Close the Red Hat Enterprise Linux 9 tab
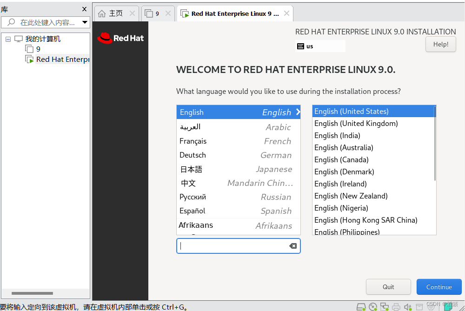465x311 pixels. [286, 13]
